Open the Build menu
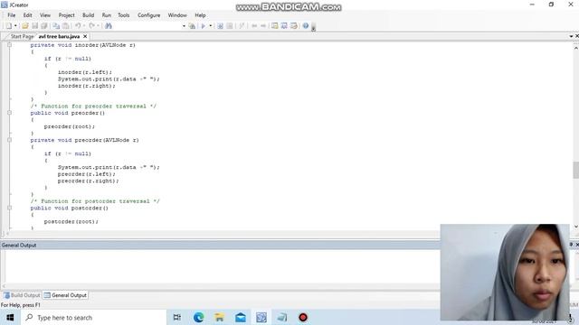 pyautogui.click(x=89, y=15)
